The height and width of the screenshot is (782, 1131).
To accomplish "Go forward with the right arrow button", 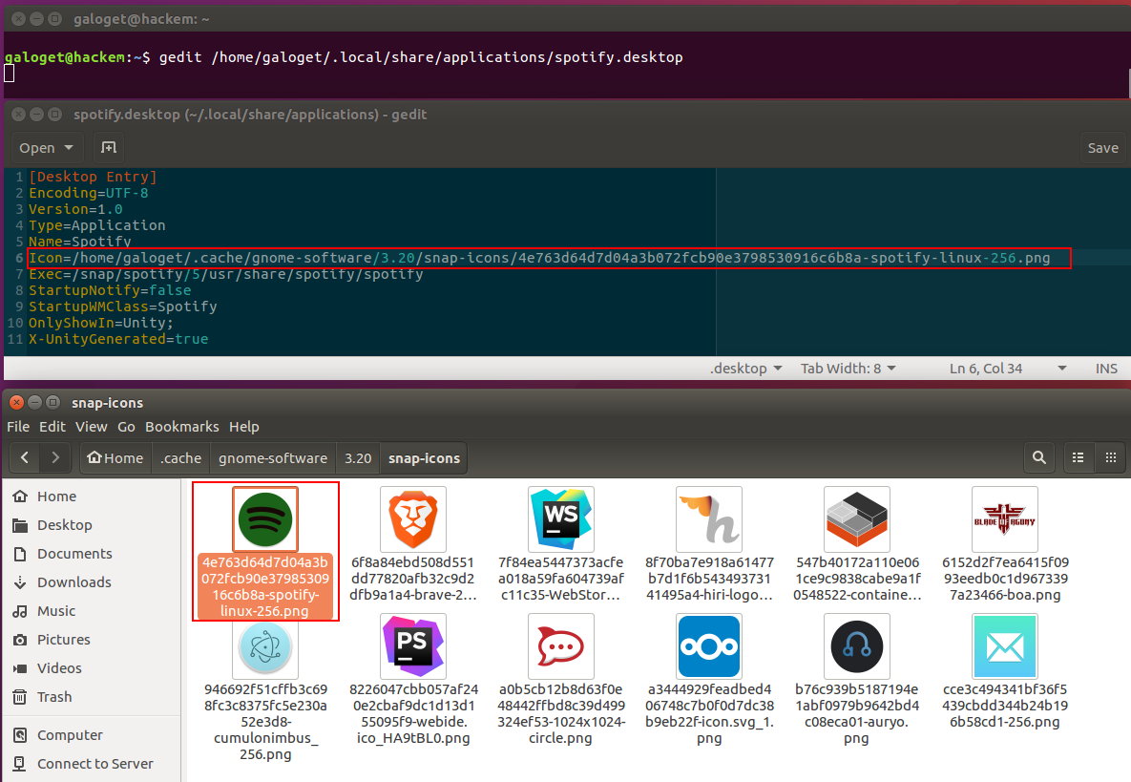I will click(x=56, y=457).
